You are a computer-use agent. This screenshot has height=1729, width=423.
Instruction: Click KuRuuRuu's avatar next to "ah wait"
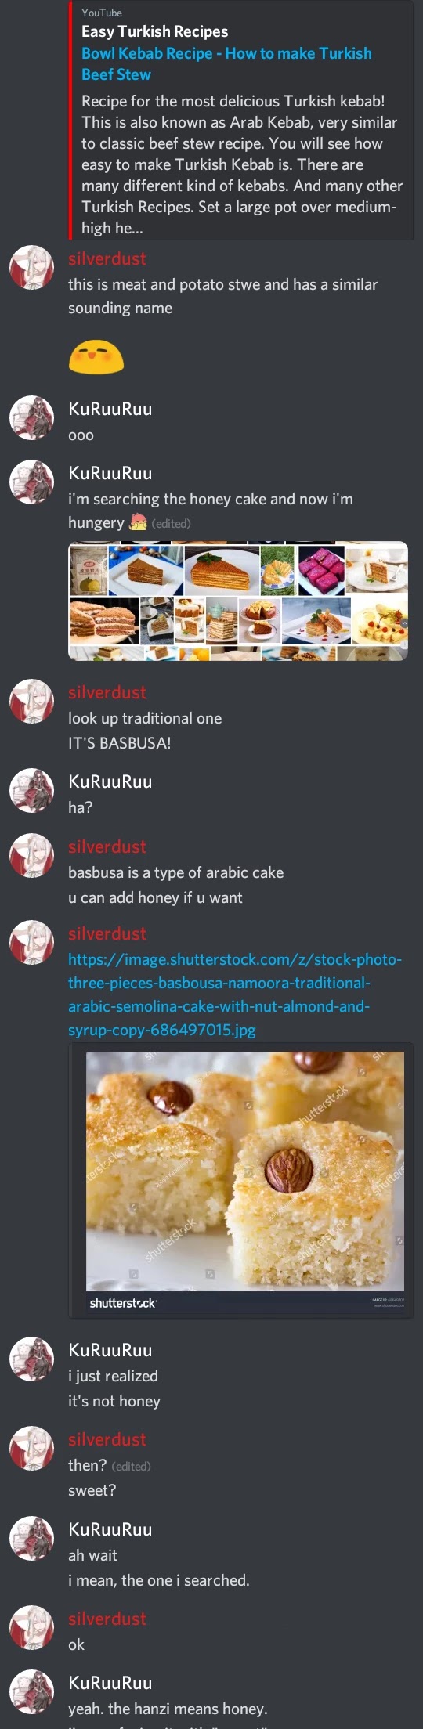click(x=31, y=1538)
